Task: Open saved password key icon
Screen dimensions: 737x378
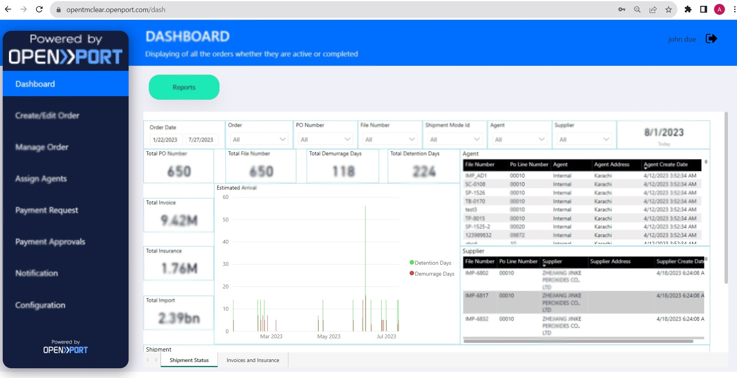Action: click(622, 10)
